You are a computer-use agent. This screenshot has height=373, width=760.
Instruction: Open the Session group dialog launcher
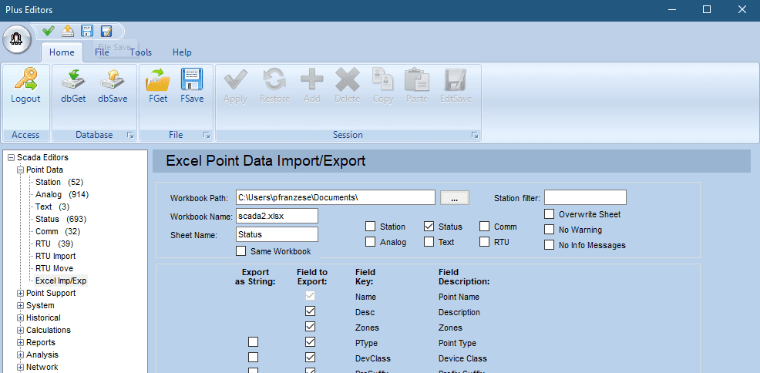pos(475,136)
